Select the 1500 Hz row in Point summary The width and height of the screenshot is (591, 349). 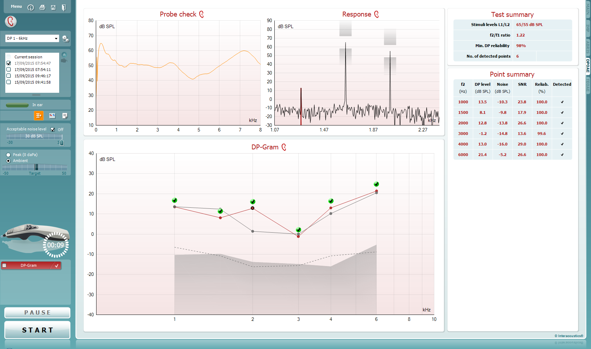point(512,112)
